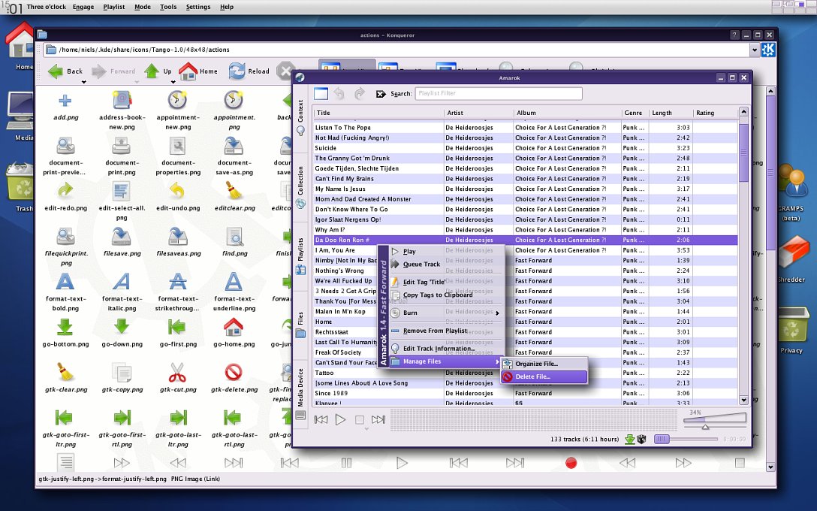Select the format-text-bold.png icon
This screenshot has height=511, width=817.
tap(65, 282)
